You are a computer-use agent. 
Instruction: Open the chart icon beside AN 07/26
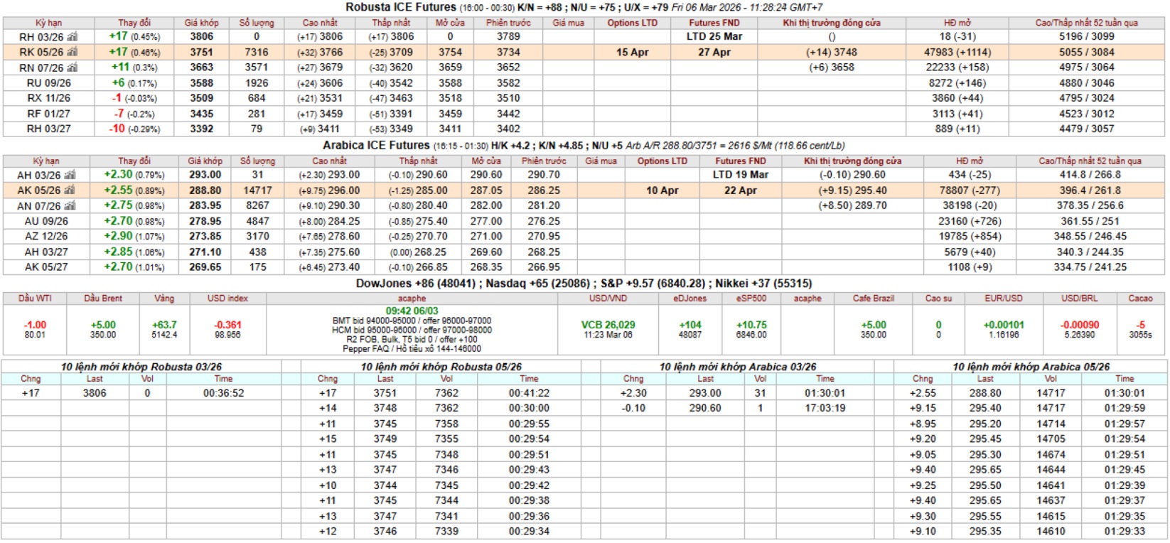coord(70,206)
